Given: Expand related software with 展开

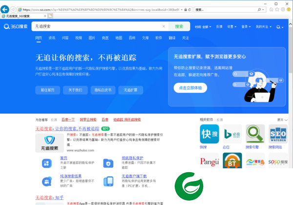Looking at the screenshot, I should tap(282, 120).
